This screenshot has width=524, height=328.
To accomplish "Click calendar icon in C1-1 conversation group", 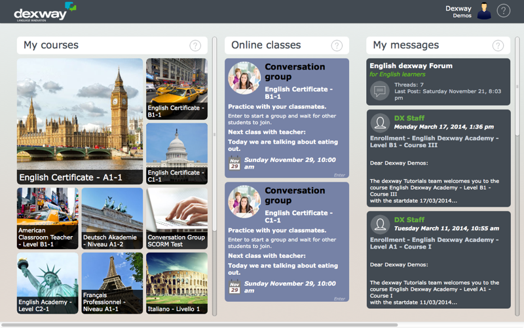I will [234, 287].
